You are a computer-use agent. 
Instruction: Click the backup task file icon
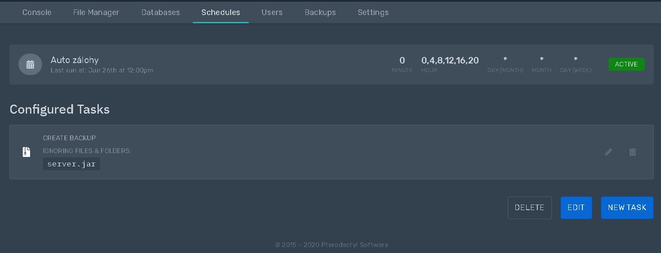[x=26, y=152]
